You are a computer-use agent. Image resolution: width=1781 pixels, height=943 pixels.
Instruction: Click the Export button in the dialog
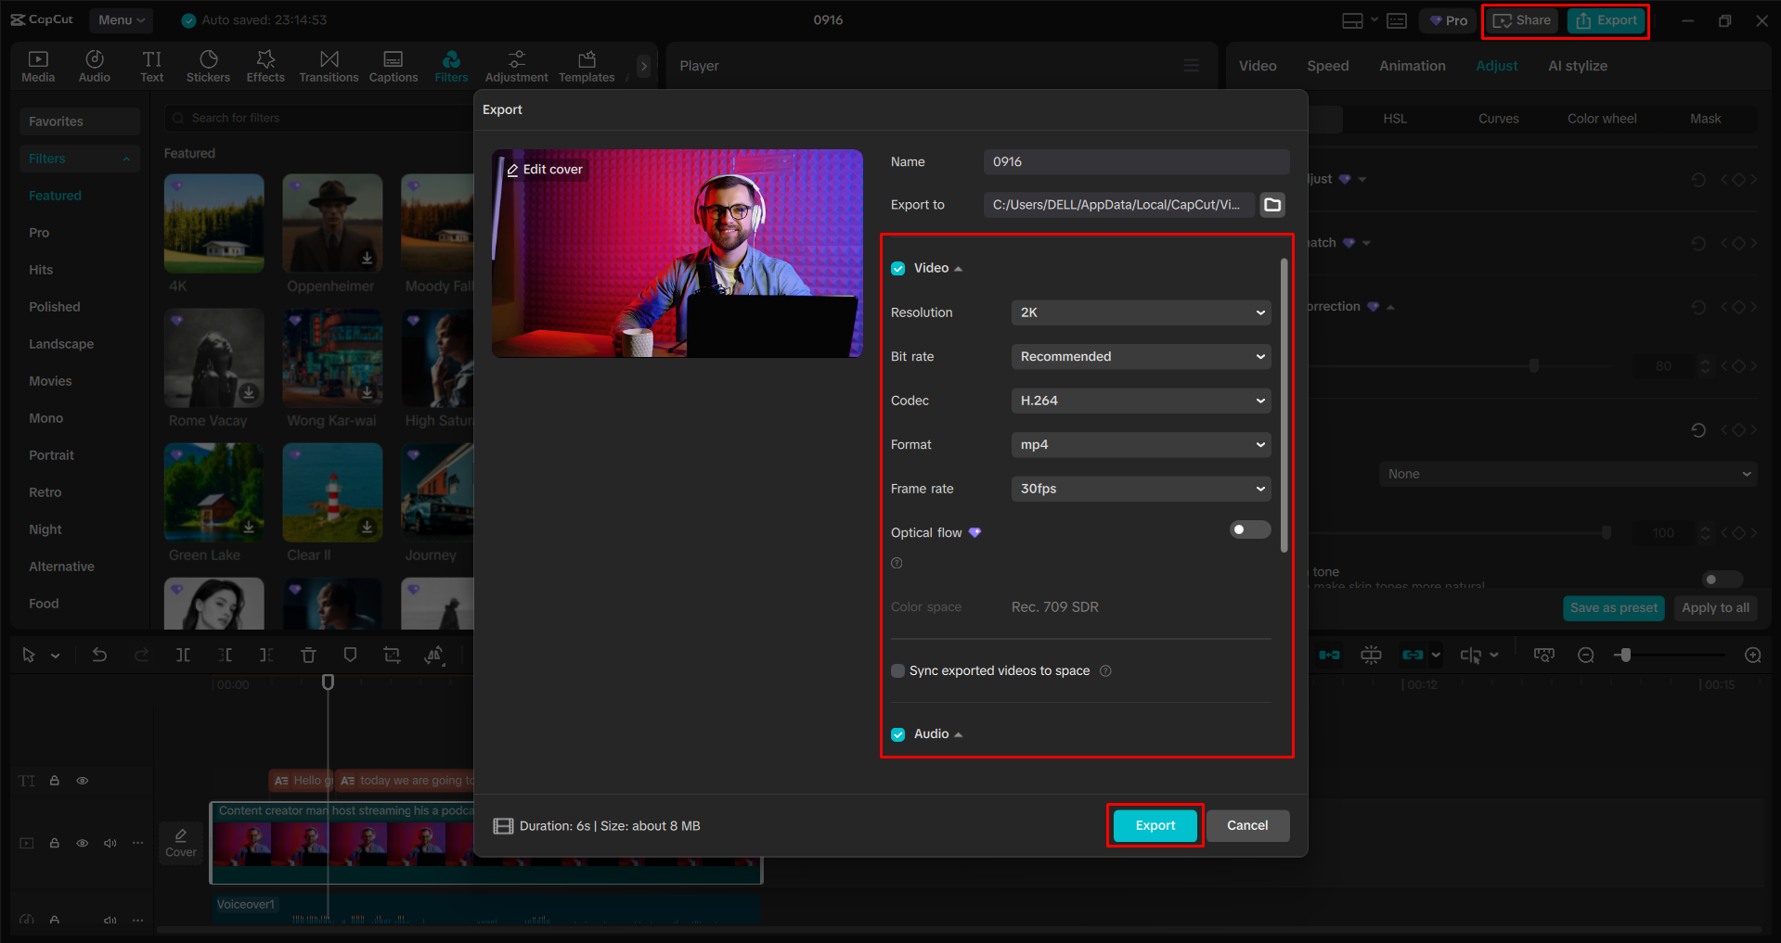click(1154, 825)
